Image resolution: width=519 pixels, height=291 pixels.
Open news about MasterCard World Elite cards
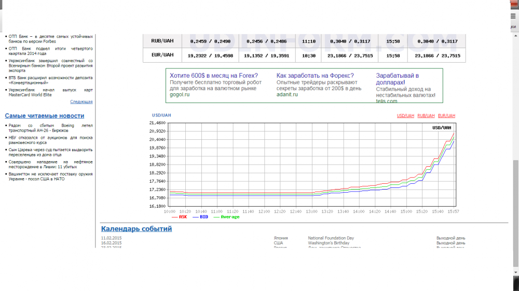(50, 92)
